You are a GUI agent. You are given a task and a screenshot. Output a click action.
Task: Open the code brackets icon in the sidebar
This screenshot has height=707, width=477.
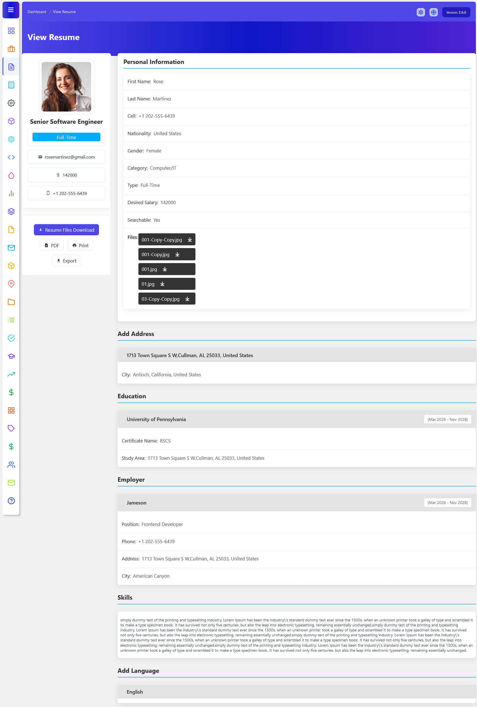(x=11, y=157)
